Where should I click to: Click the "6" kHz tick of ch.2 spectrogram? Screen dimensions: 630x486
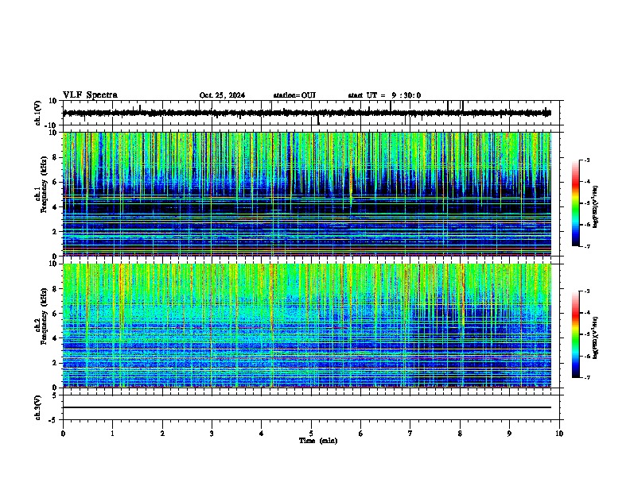55,314
